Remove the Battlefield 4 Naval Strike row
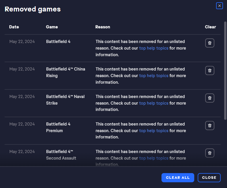 pyautogui.click(x=210, y=98)
